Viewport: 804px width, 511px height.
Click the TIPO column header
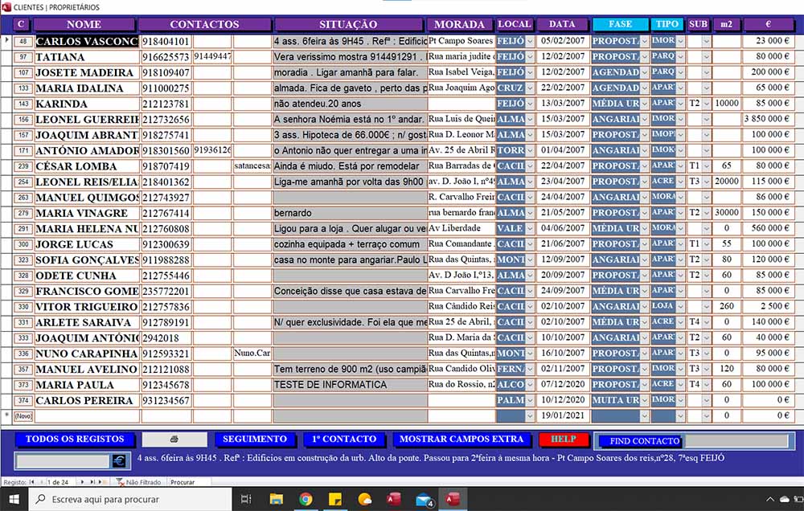click(667, 24)
